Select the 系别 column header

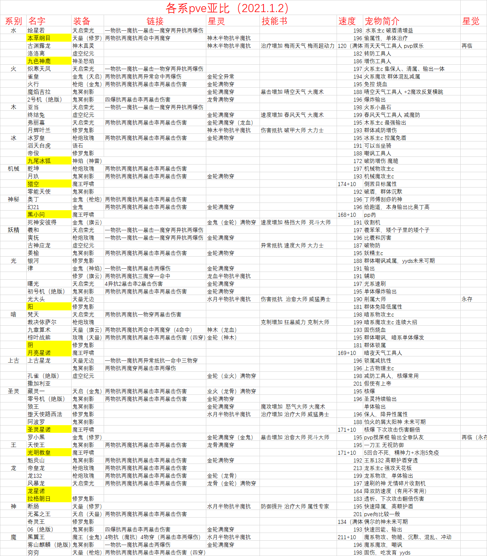tap(14, 21)
